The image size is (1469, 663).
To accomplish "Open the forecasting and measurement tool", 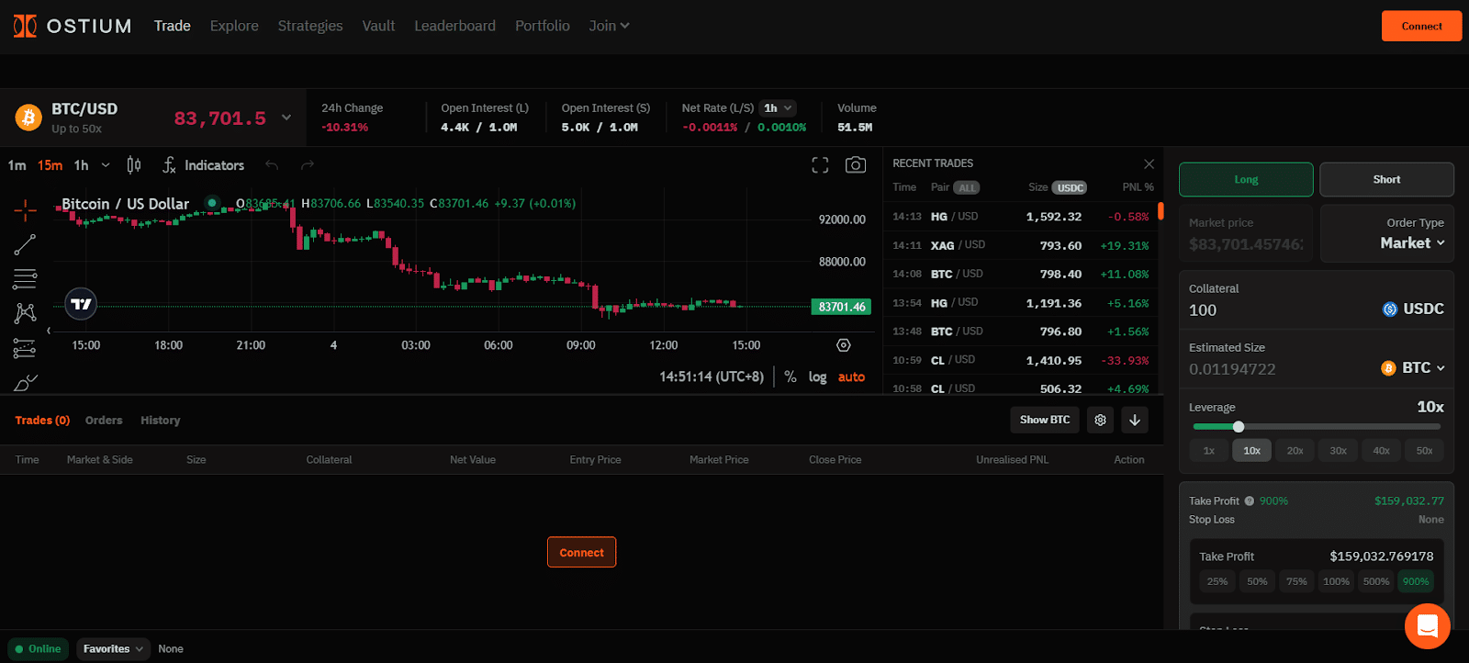I will point(26,348).
